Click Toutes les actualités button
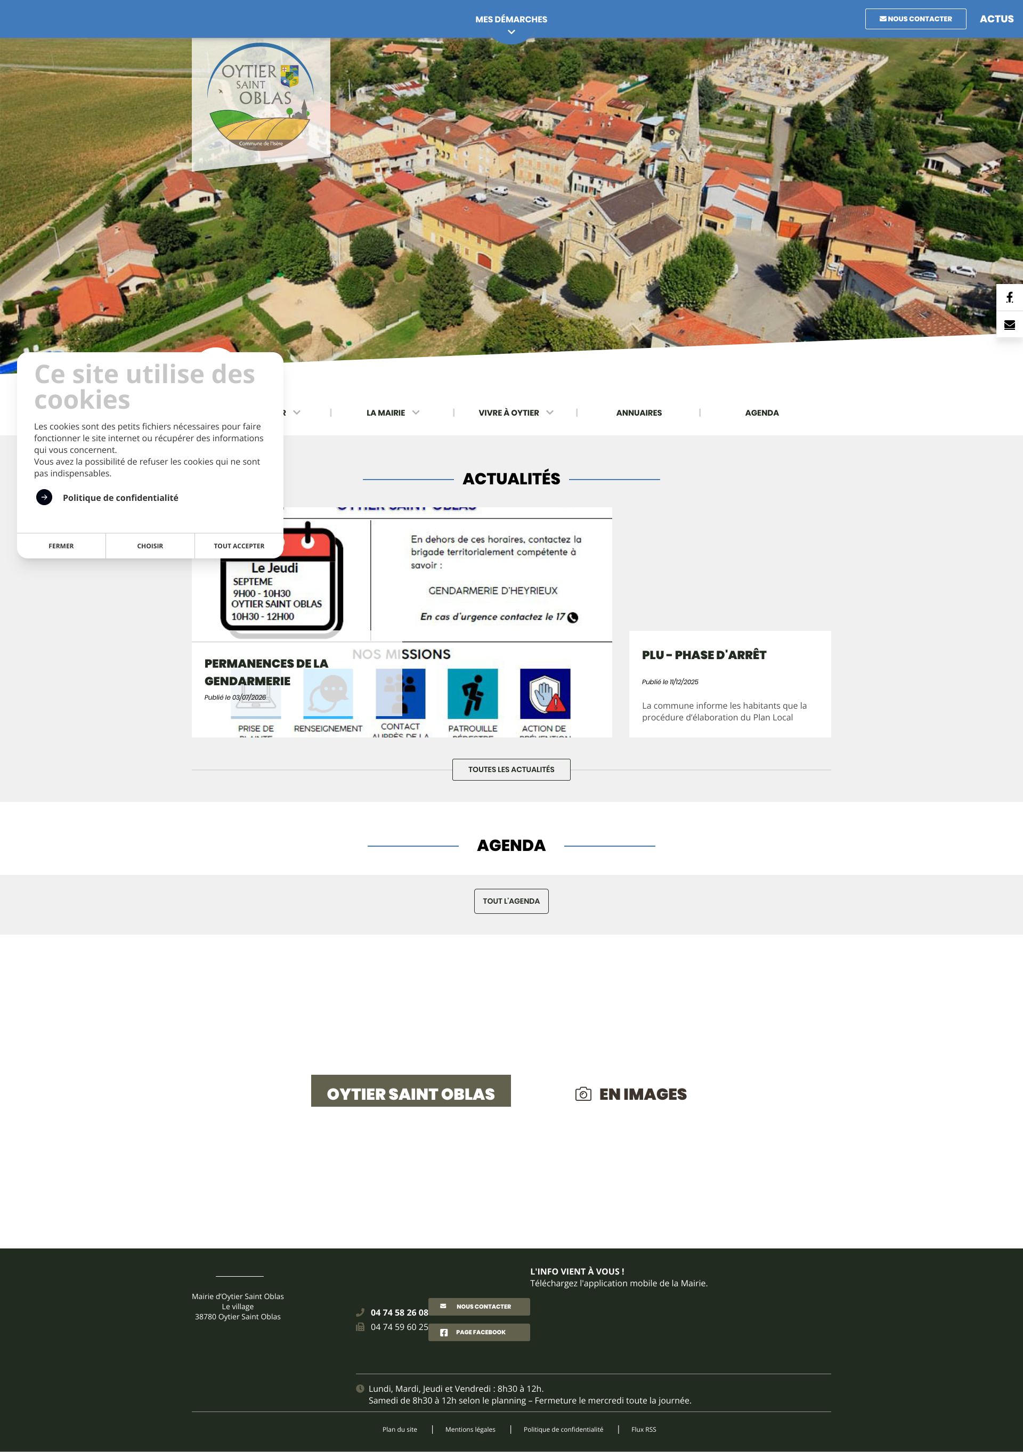This screenshot has width=1023, height=1452. coord(511,769)
